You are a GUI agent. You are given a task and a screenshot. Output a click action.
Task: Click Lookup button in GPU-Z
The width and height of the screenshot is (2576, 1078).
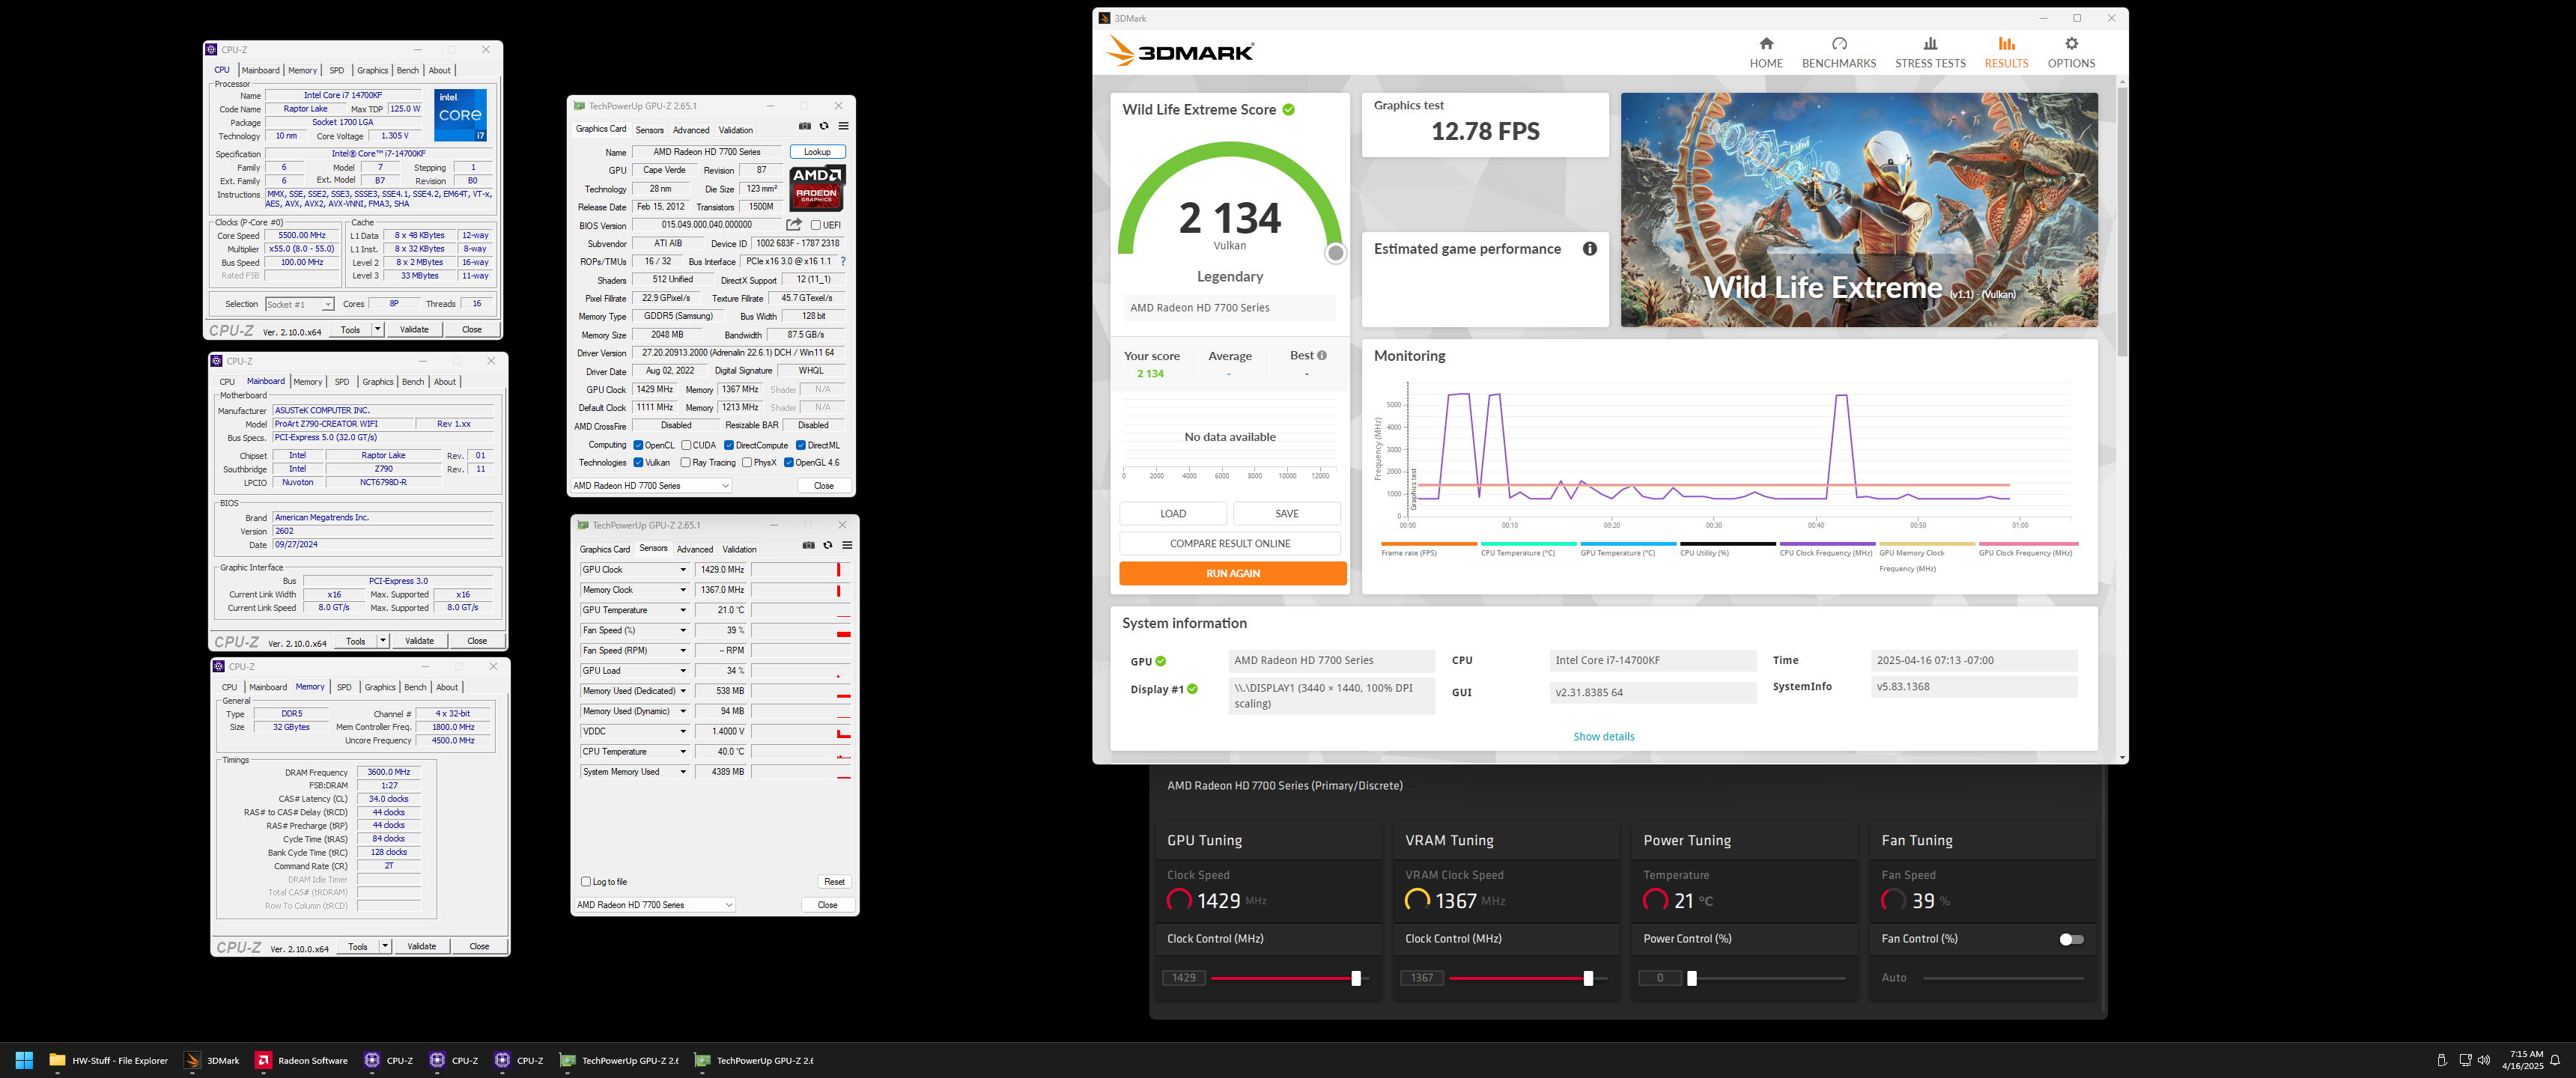coord(817,152)
